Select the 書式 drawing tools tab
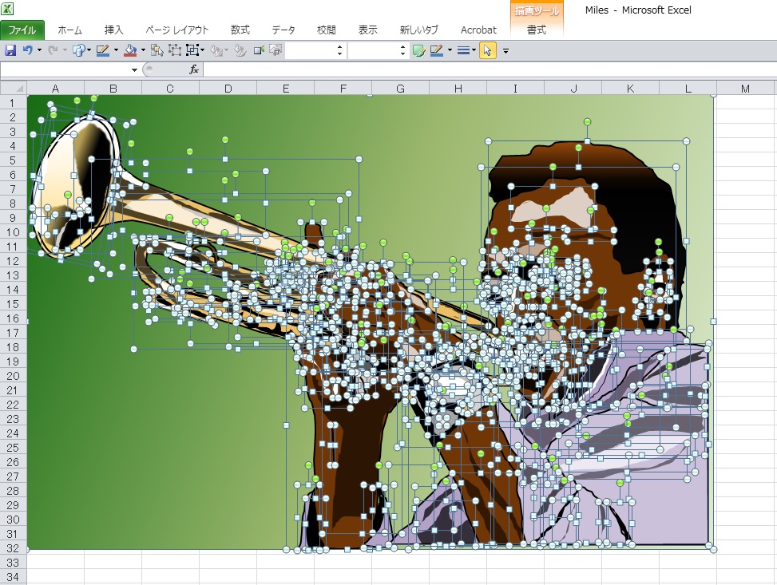This screenshot has height=585, width=777. pyautogui.click(x=537, y=30)
